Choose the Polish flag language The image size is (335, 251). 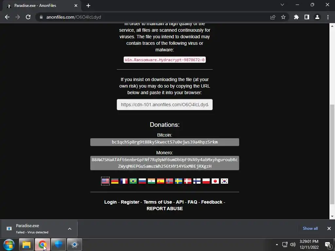206,181
